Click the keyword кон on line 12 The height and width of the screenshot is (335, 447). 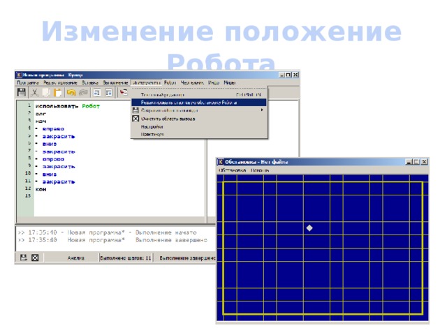pos(41,189)
